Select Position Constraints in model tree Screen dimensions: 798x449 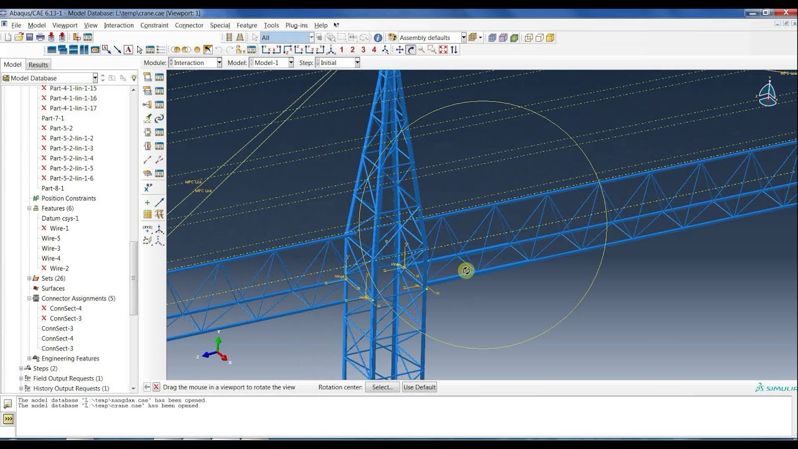click(x=69, y=198)
